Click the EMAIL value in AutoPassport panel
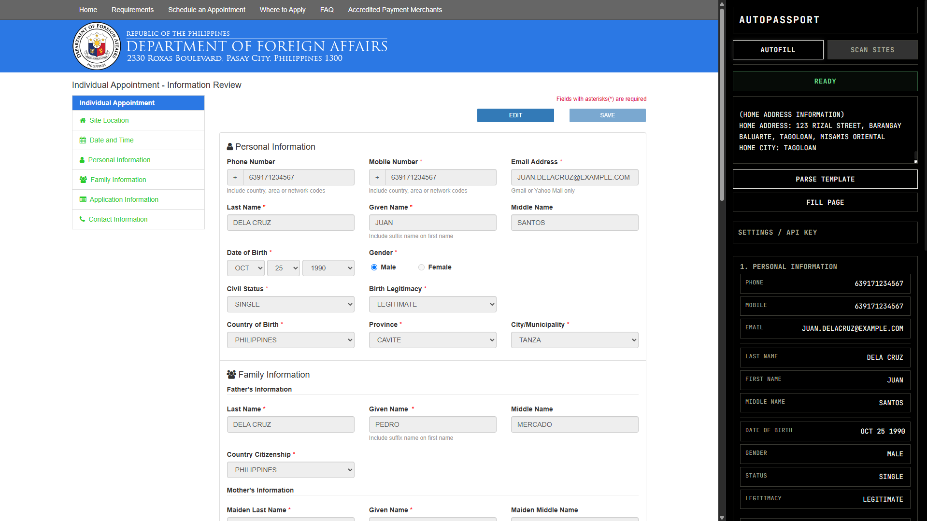Screen dimensions: 927x521 click(x=852, y=328)
